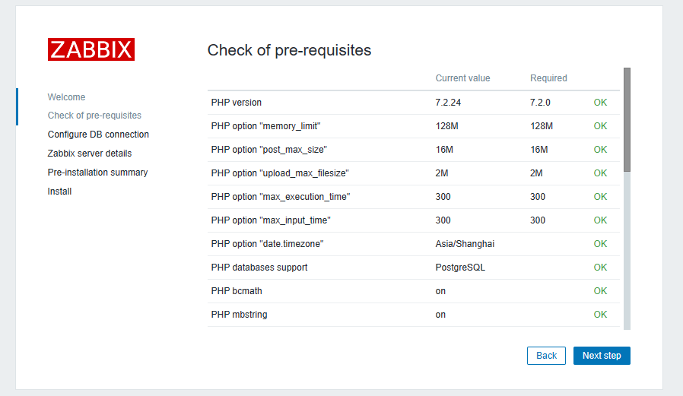Click the PHP version row label
Viewport: 683px width, 396px height.
pyautogui.click(x=237, y=103)
